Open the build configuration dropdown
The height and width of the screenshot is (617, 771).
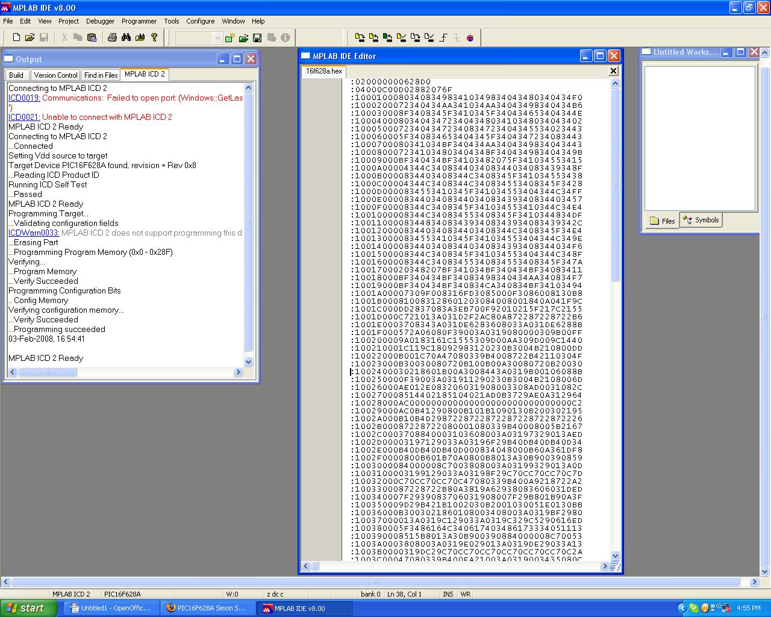218,38
